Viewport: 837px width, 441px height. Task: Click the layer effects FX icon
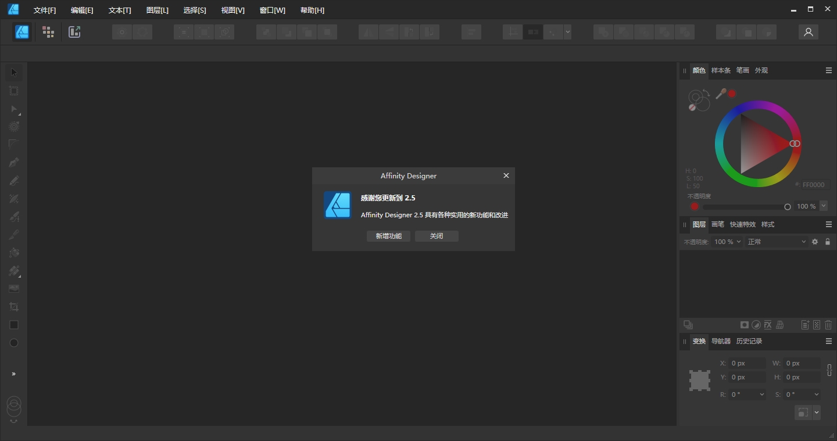(x=768, y=325)
